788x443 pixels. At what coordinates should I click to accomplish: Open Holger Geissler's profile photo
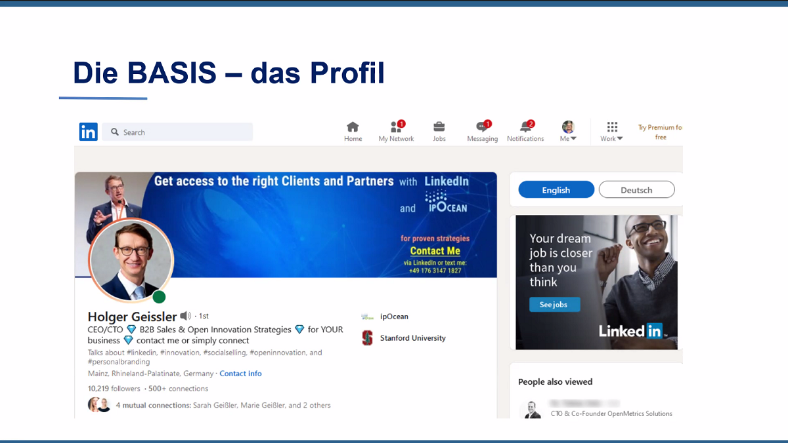tap(131, 261)
